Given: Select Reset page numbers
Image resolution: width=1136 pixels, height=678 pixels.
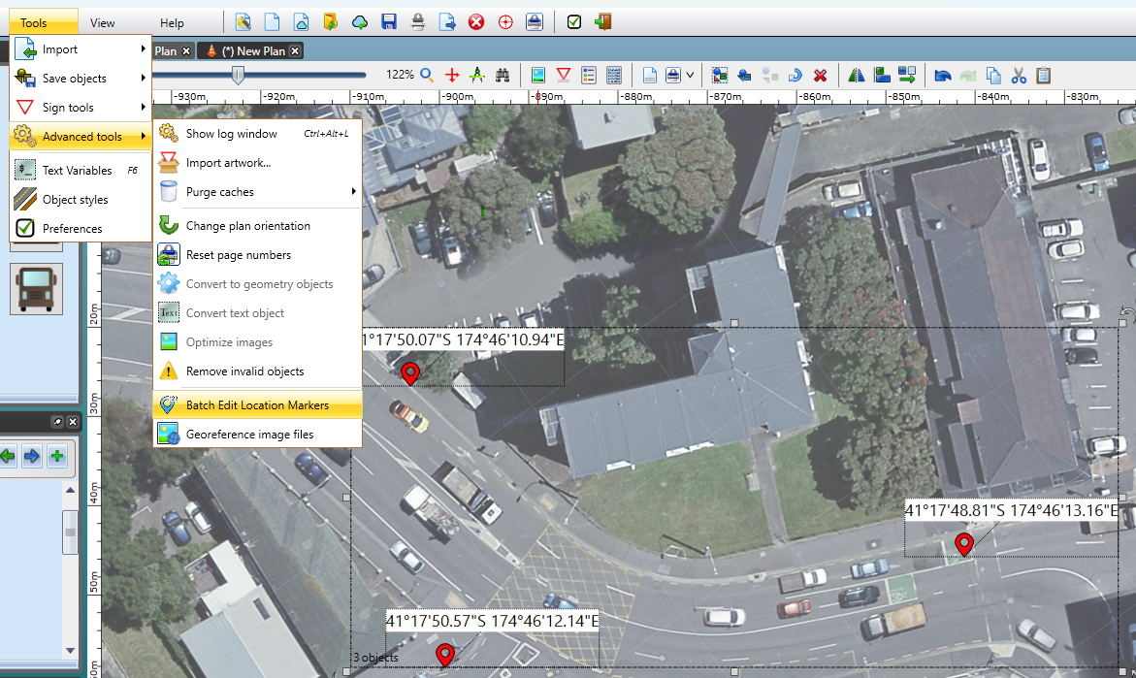Looking at the screenshot, I should 257,255.
